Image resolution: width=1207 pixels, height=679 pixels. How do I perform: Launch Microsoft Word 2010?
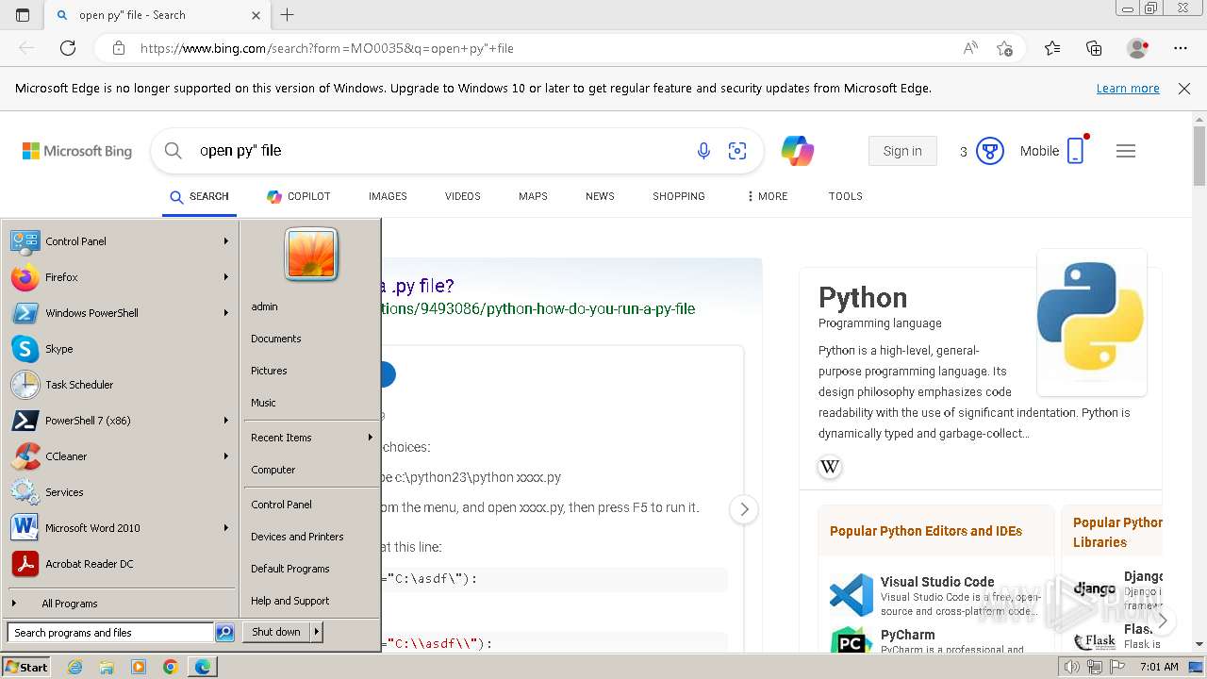pos(121,528)
